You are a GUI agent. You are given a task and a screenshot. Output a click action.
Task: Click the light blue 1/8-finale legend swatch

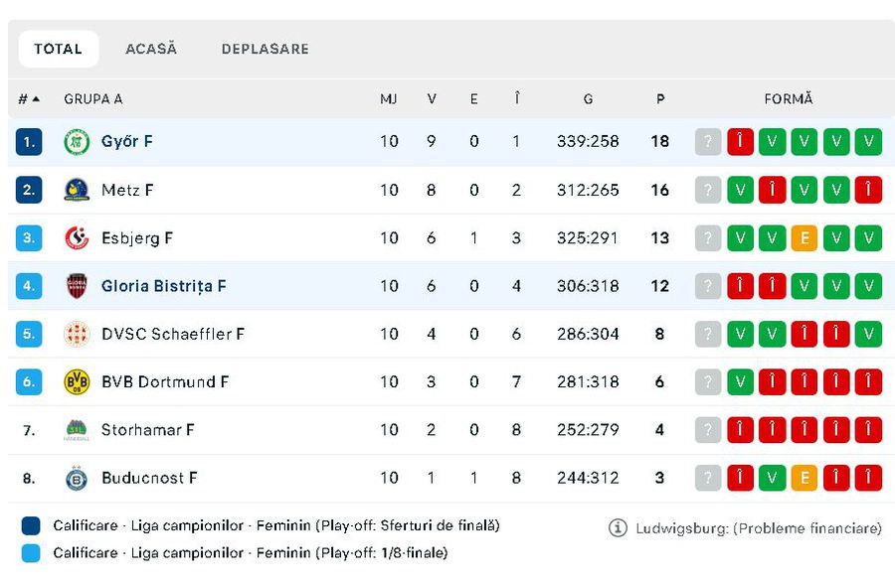click(x=31, y=553)
